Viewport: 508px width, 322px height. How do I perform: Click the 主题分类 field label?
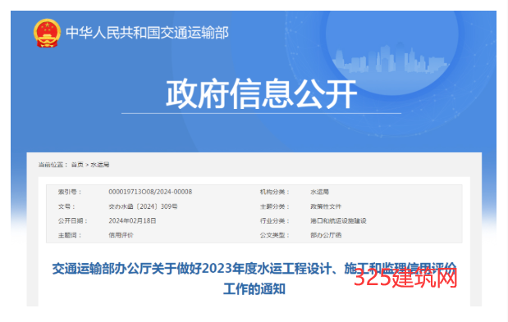coord(274,206)
